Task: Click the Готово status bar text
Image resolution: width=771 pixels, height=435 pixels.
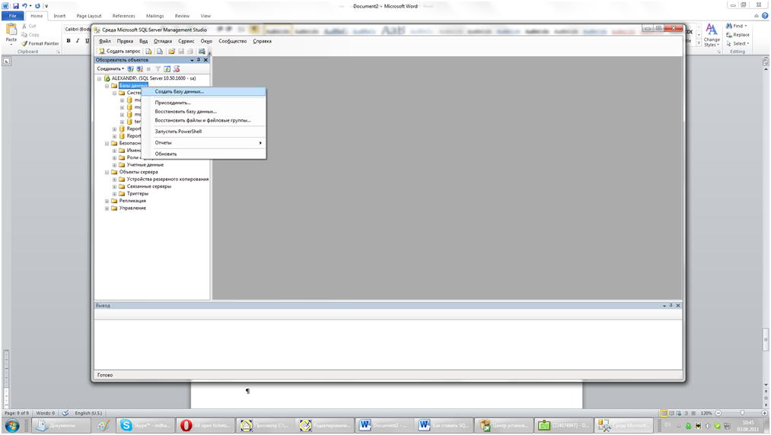Action: click(105, 375)
